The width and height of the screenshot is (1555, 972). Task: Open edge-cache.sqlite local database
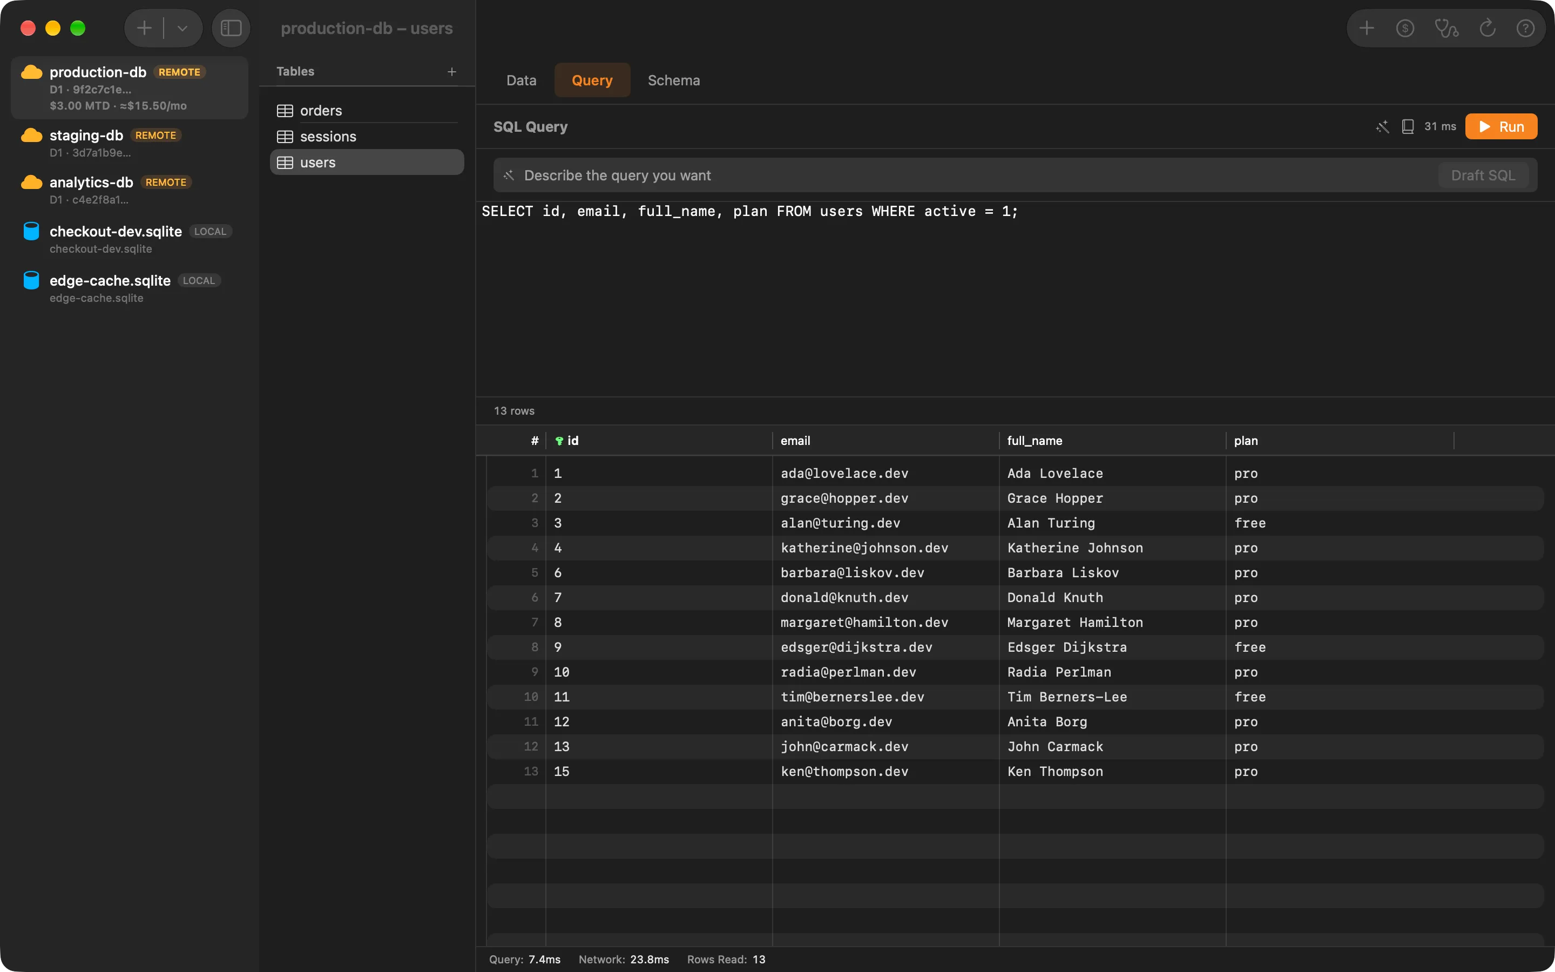(x=130, y=289)
